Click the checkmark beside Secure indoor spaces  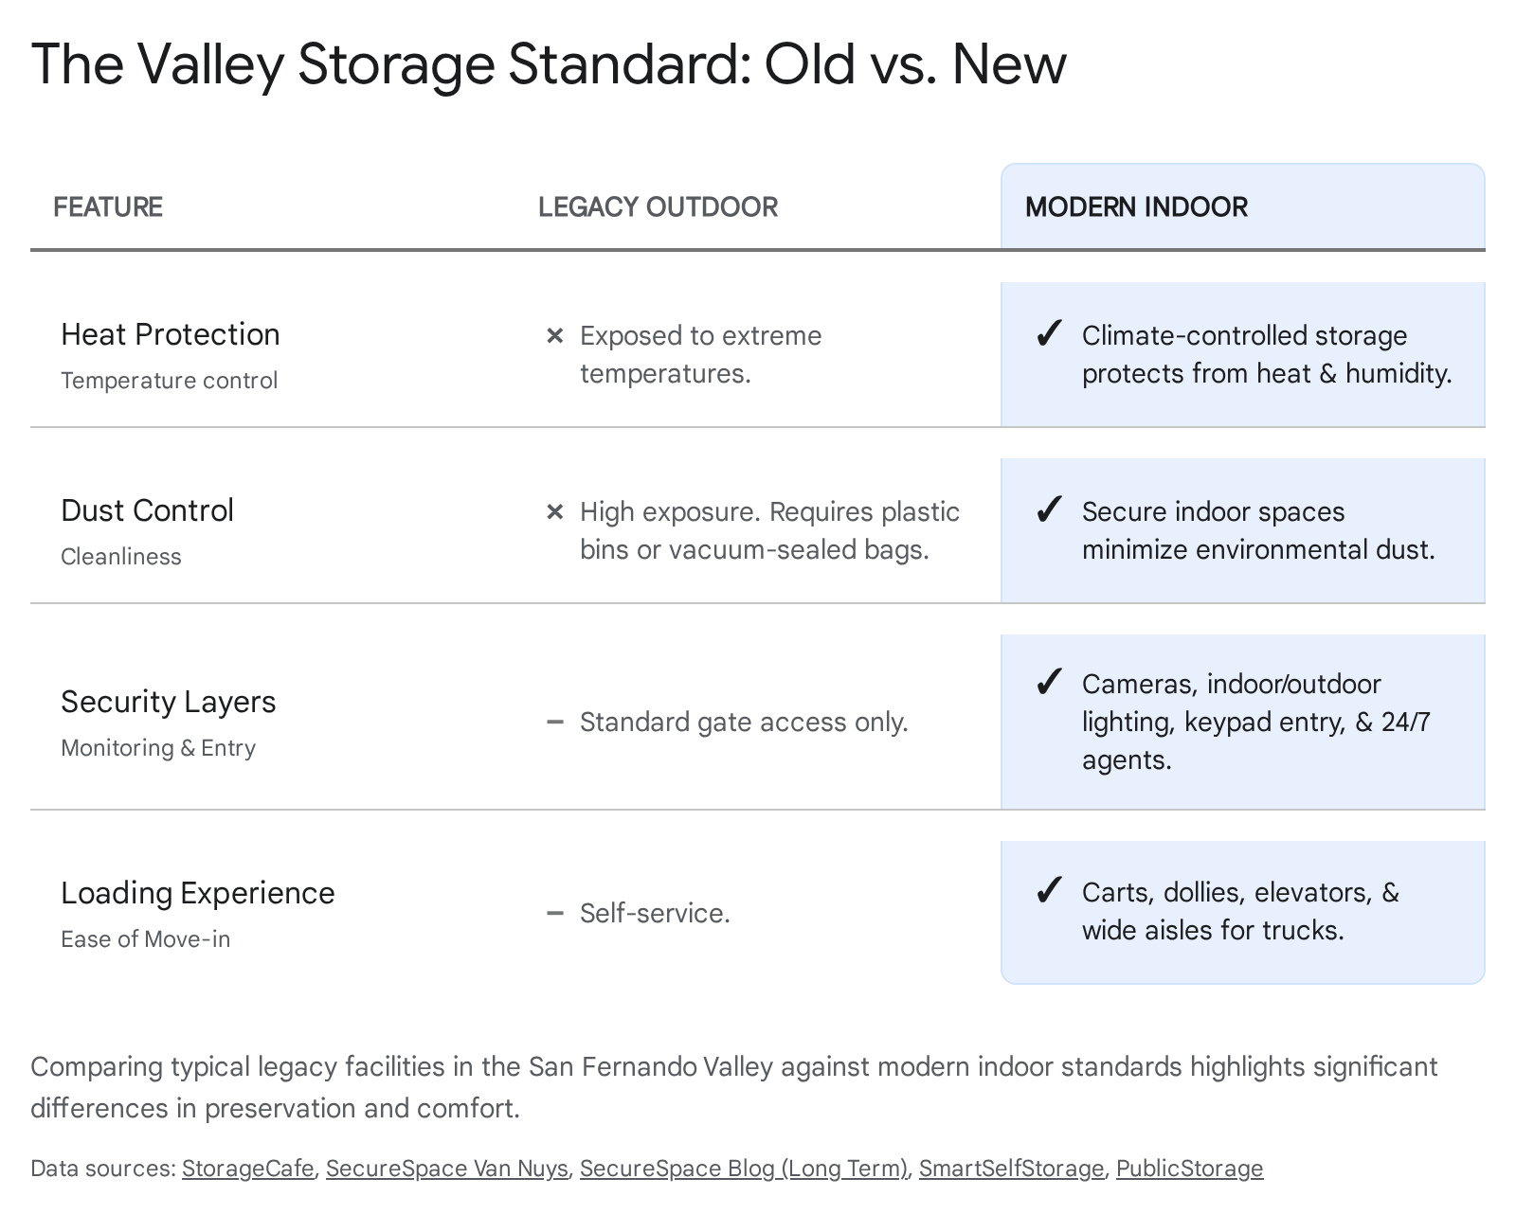pos(1048,510)
